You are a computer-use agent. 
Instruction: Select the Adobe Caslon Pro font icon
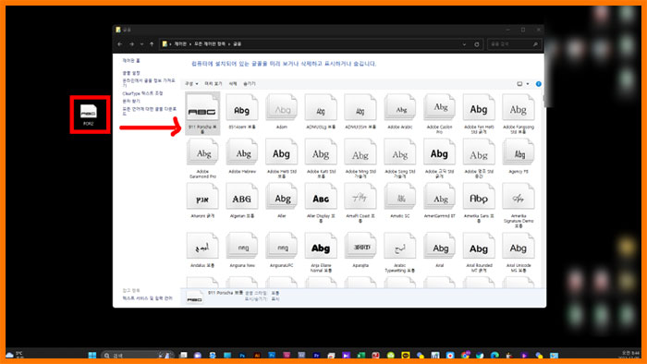pos(439,108)
